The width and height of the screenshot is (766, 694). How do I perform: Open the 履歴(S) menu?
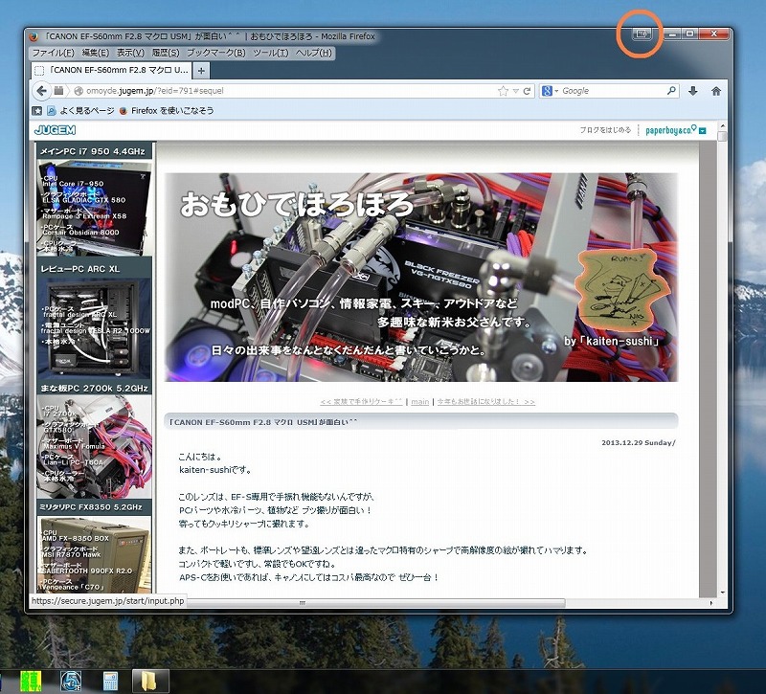pyautogui.click(x=166, y=53)
